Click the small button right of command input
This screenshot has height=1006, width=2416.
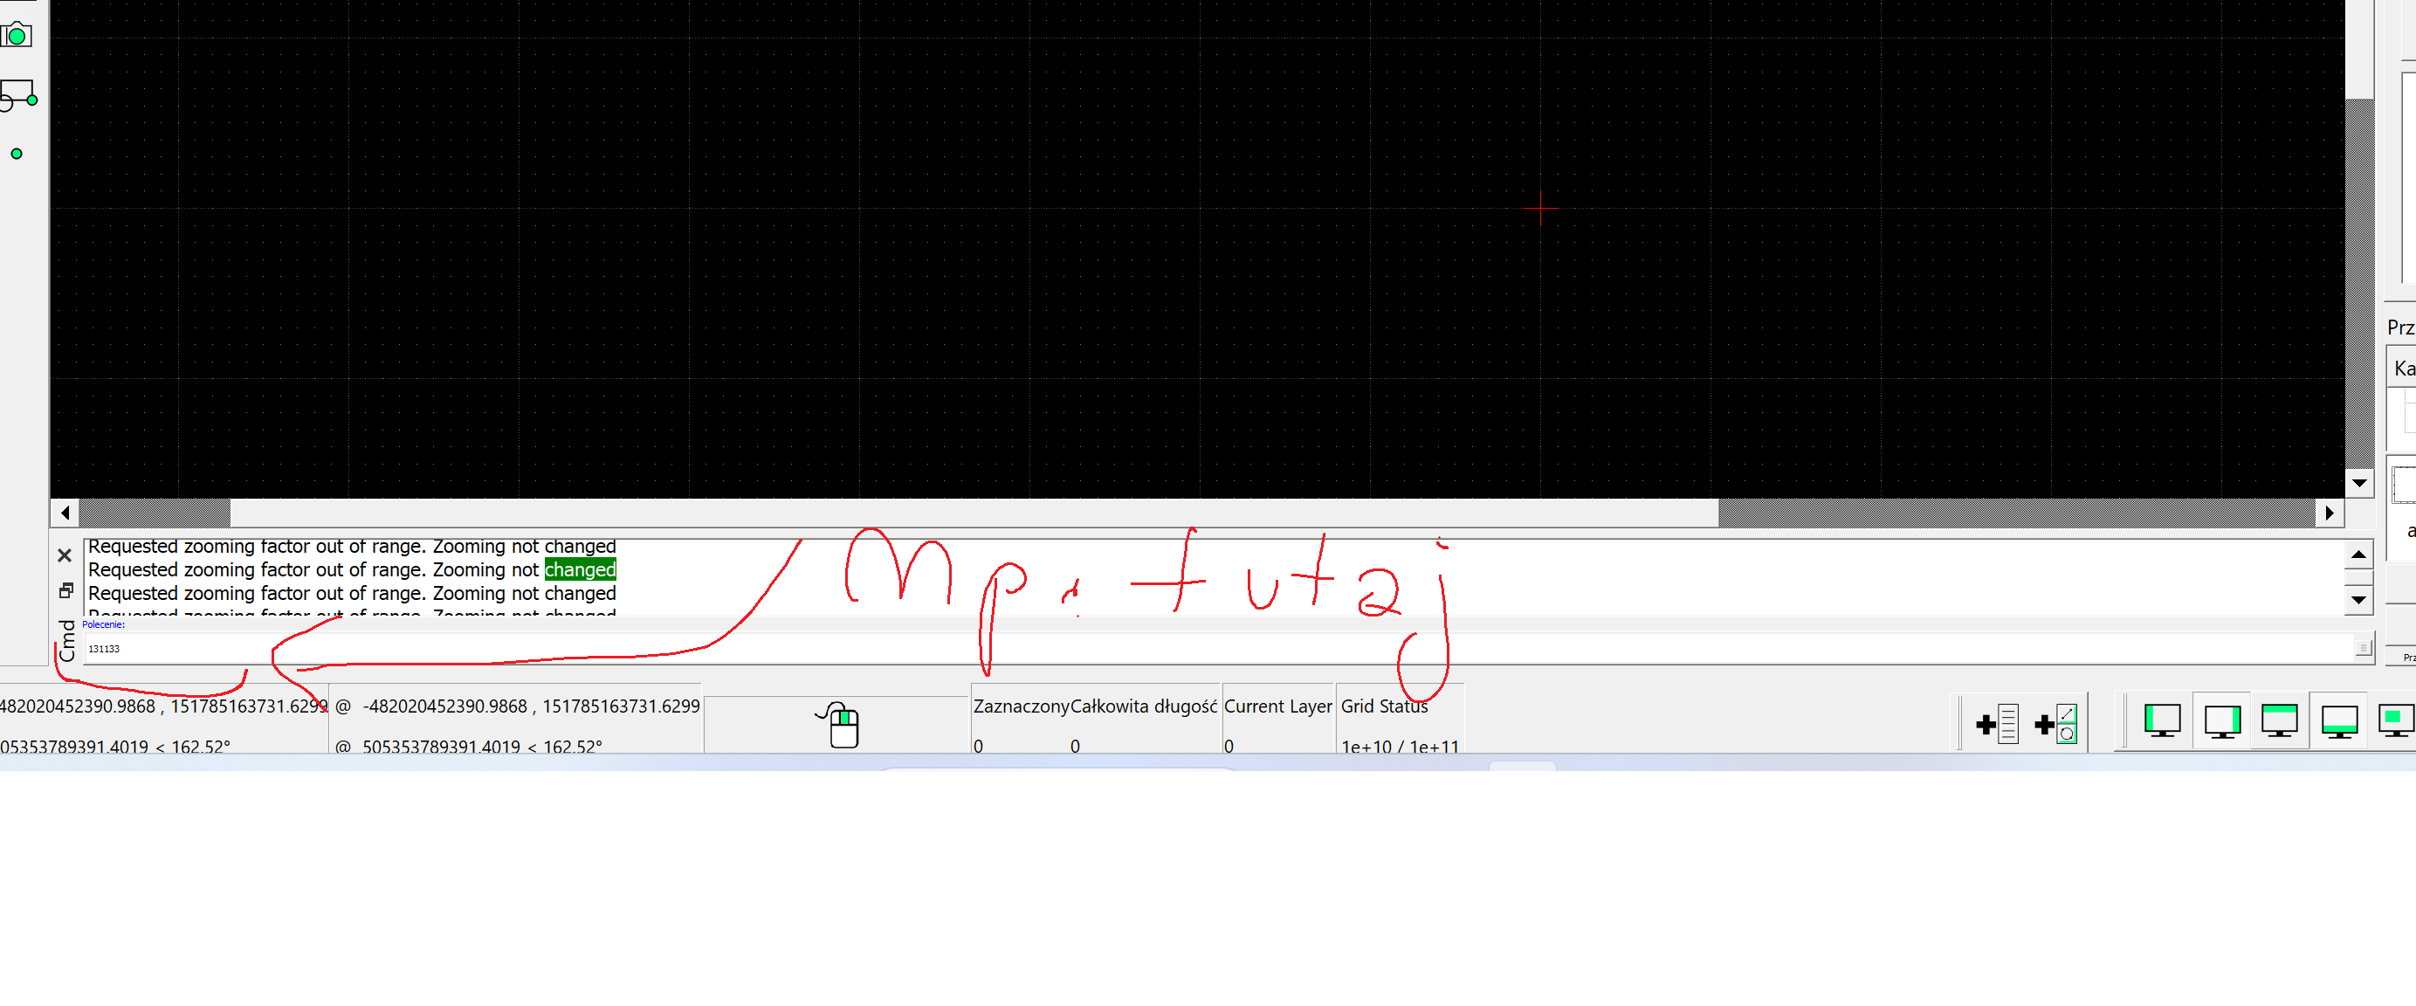pos(2363,647)
